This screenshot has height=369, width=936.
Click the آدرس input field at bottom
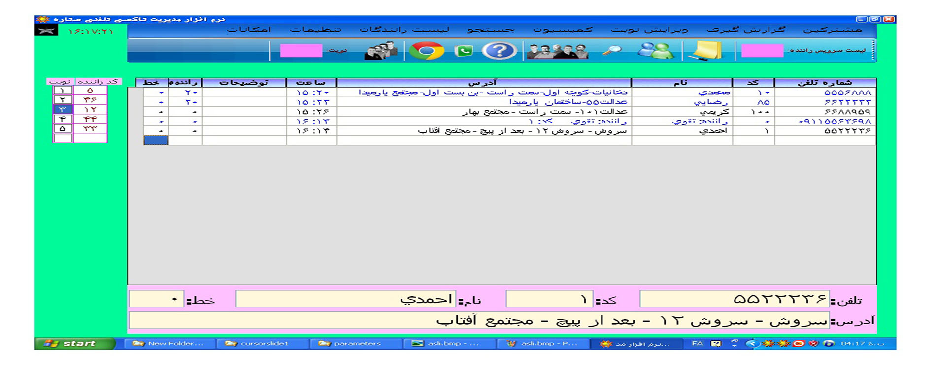coord(479,321)
